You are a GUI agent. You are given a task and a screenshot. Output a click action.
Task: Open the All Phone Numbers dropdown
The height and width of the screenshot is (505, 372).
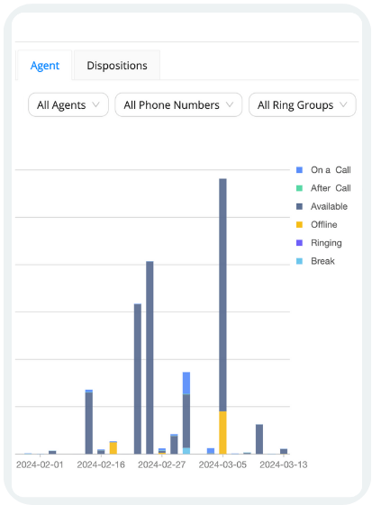pyautogui.click(x=178, y=105)
